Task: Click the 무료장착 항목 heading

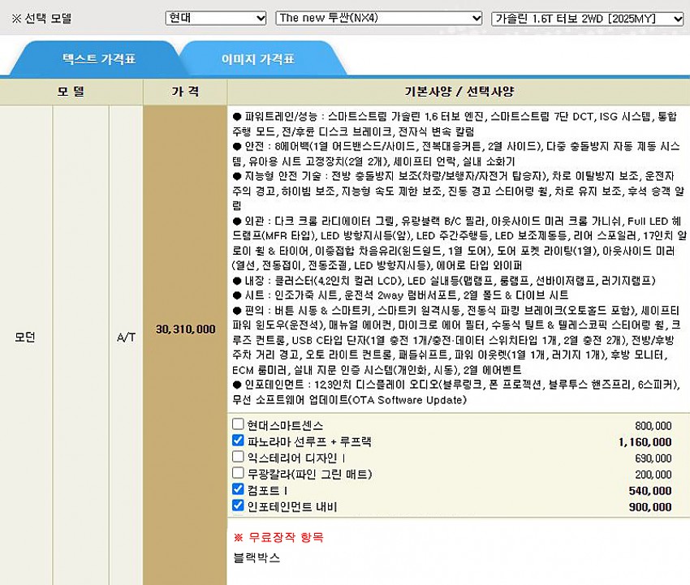Action: (278, 537)
